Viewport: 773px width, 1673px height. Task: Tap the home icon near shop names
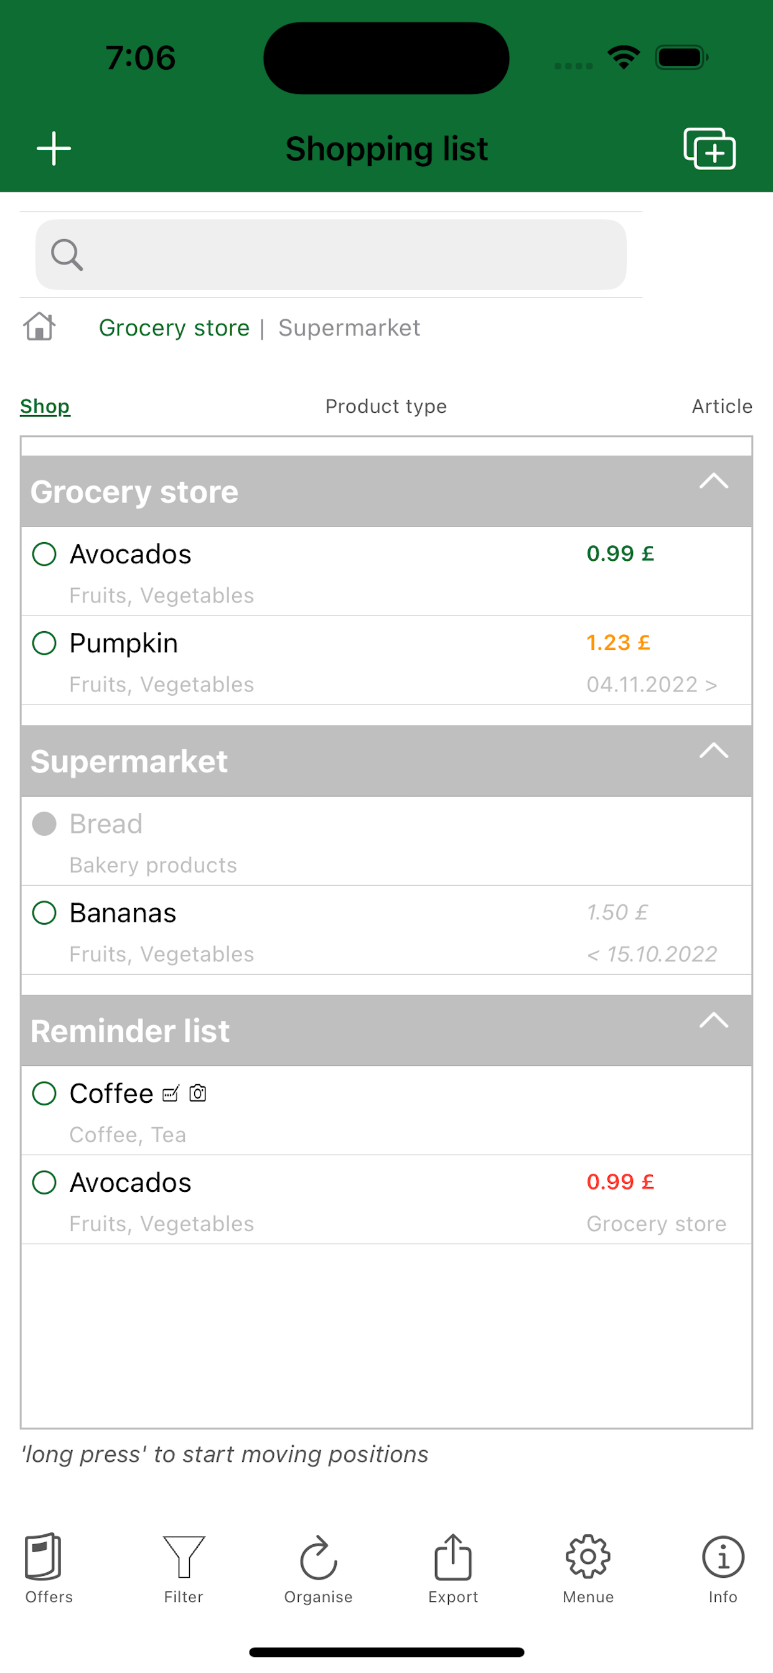tap(40, 326)
